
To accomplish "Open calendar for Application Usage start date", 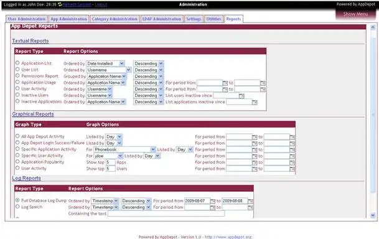I will [225, 83].
